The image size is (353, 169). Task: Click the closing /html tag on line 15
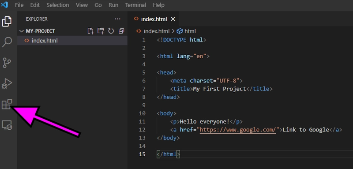coord(168,154)
